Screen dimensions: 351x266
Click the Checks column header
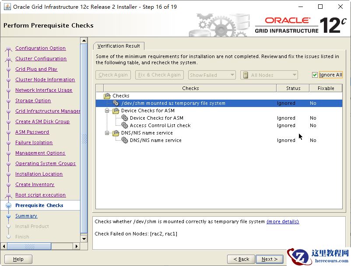click(x=190, y=88)
